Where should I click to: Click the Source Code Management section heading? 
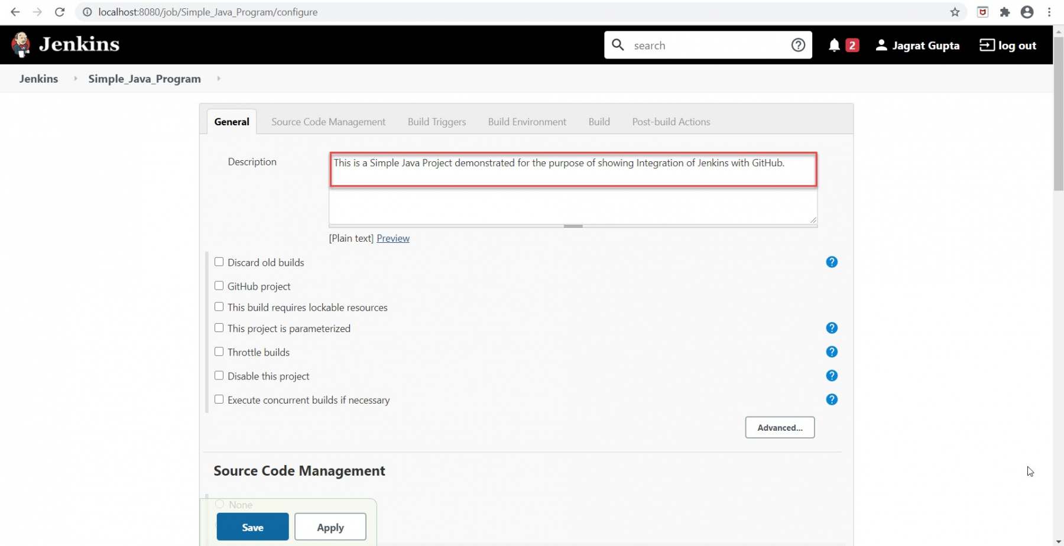(299, 471)
